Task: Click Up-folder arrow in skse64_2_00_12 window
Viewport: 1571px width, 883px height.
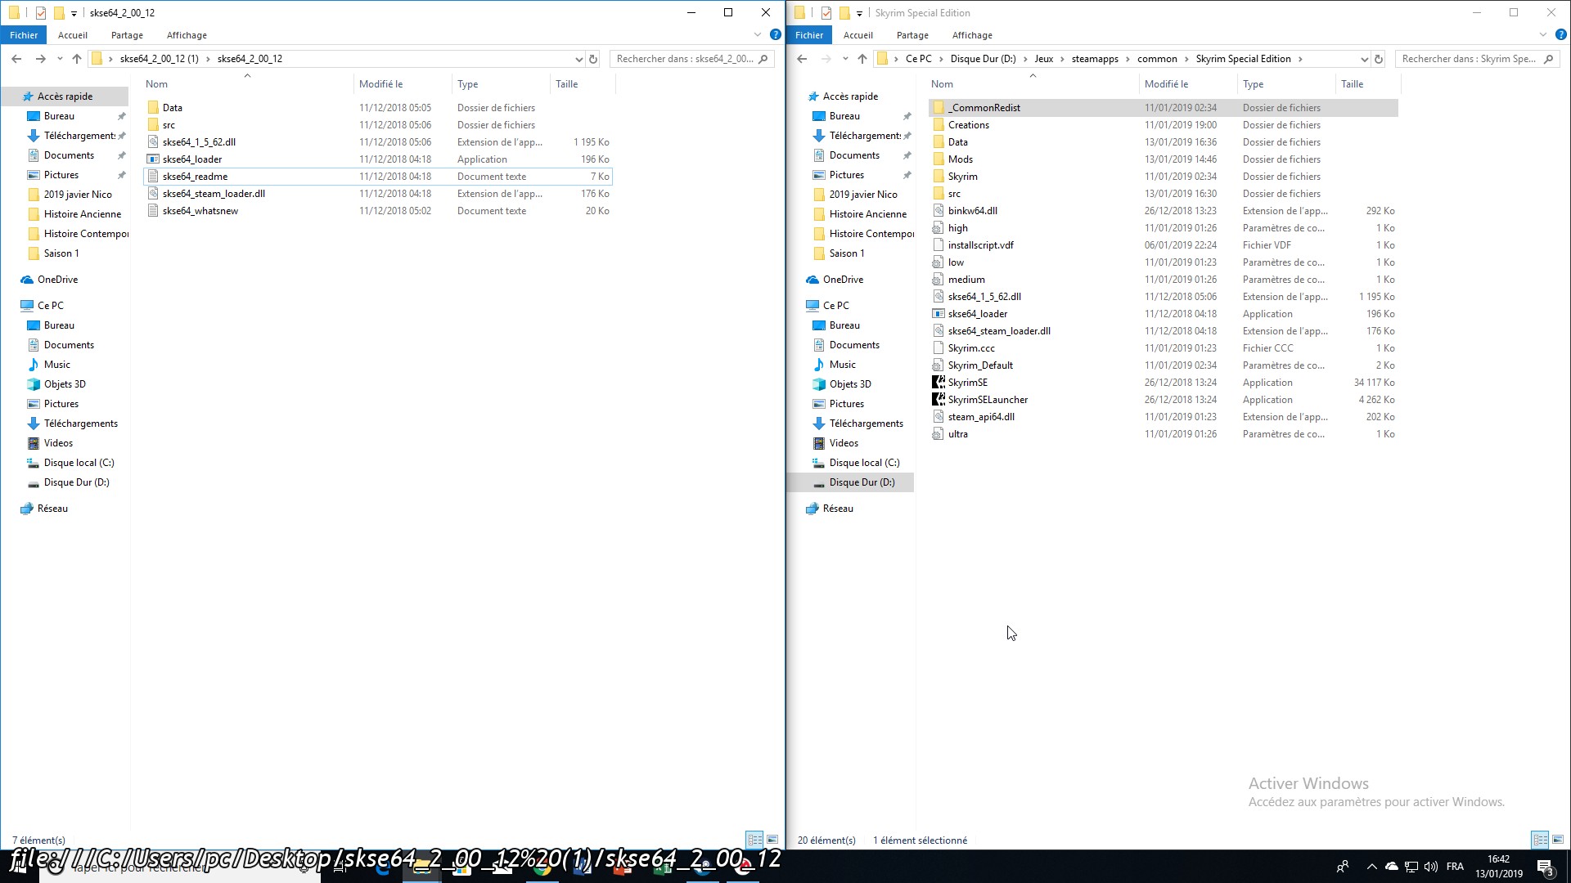Action: (77, 59)
